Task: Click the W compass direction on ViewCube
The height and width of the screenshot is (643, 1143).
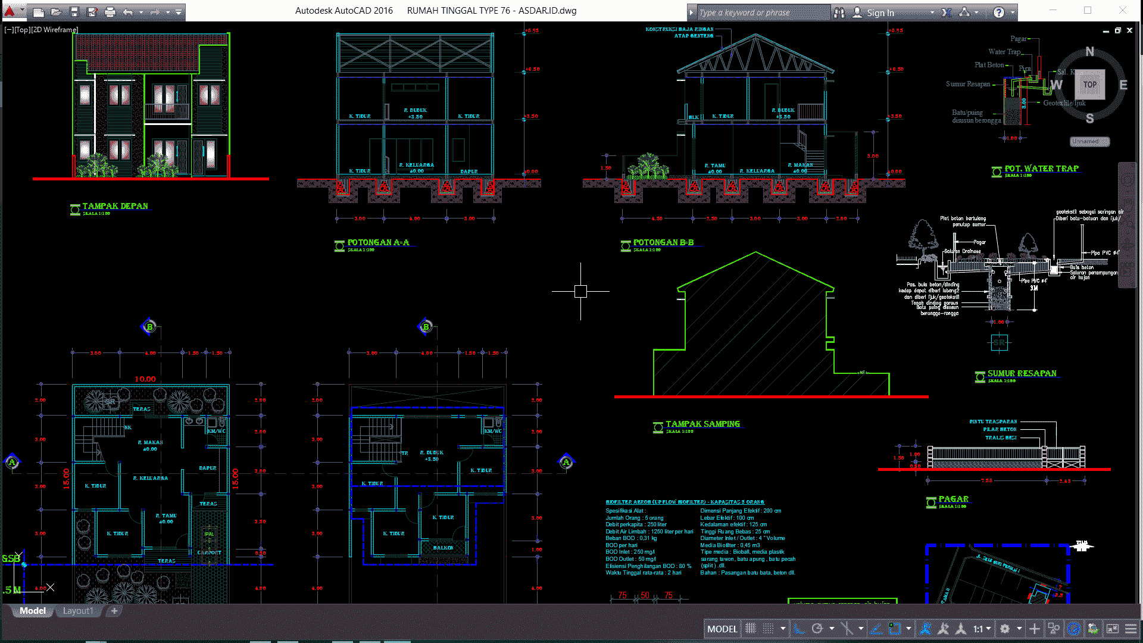Action: (x=1057, y=85)
